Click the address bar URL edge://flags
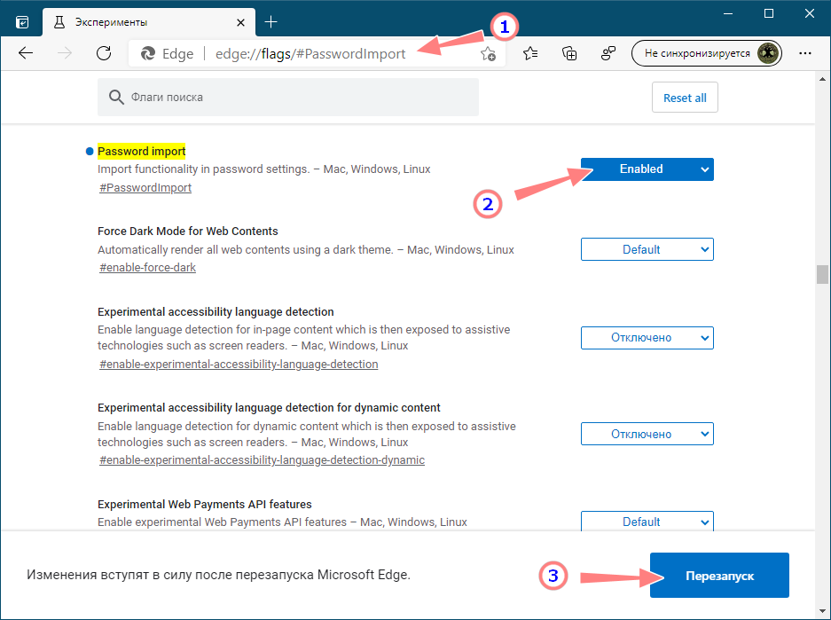 pyautogui.click(x=310, y=53)
